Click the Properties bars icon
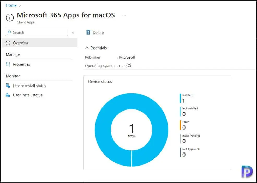 [x=8, y=64]
